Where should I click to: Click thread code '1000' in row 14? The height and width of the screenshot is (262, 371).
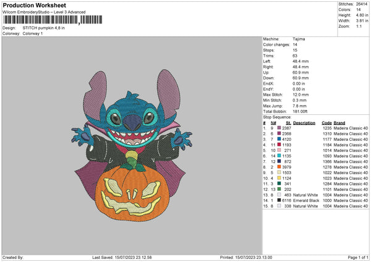pos(327,200)
